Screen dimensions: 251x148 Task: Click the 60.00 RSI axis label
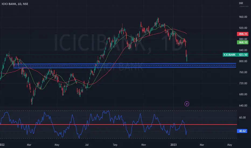tap(242, 118)
